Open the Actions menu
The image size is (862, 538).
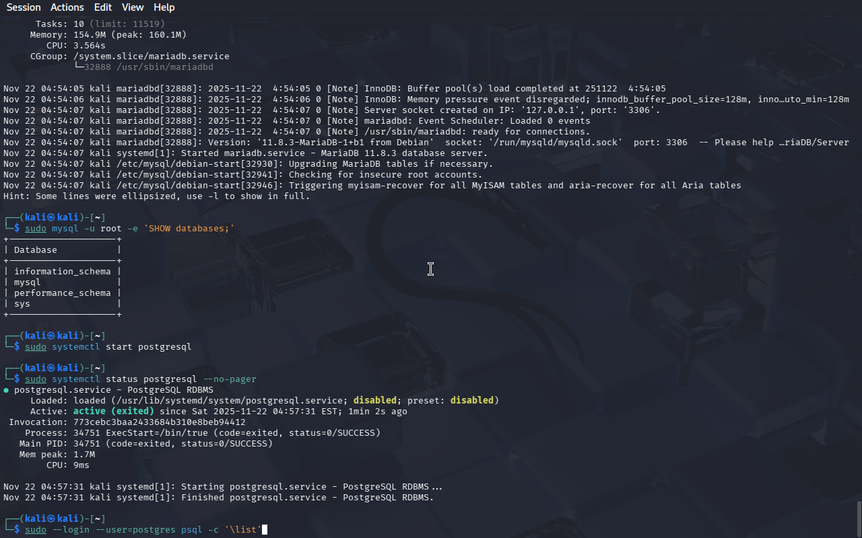[67, 7]
